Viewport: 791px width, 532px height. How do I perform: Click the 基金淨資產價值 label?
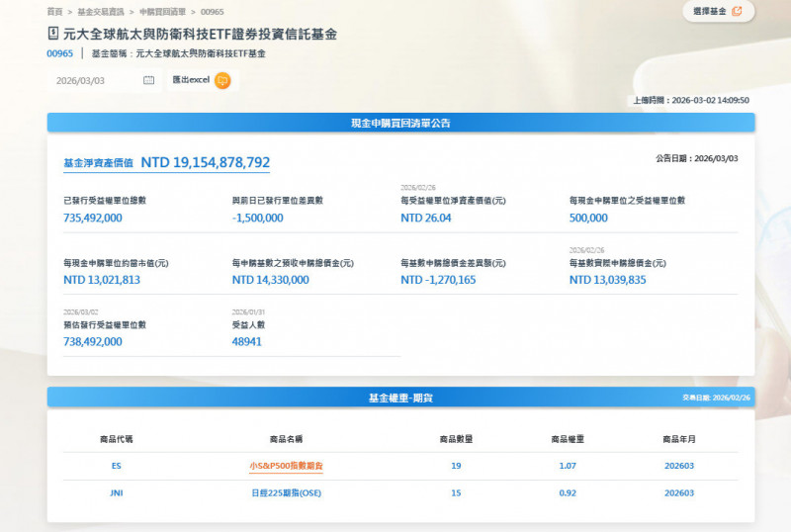pos(98,163)
